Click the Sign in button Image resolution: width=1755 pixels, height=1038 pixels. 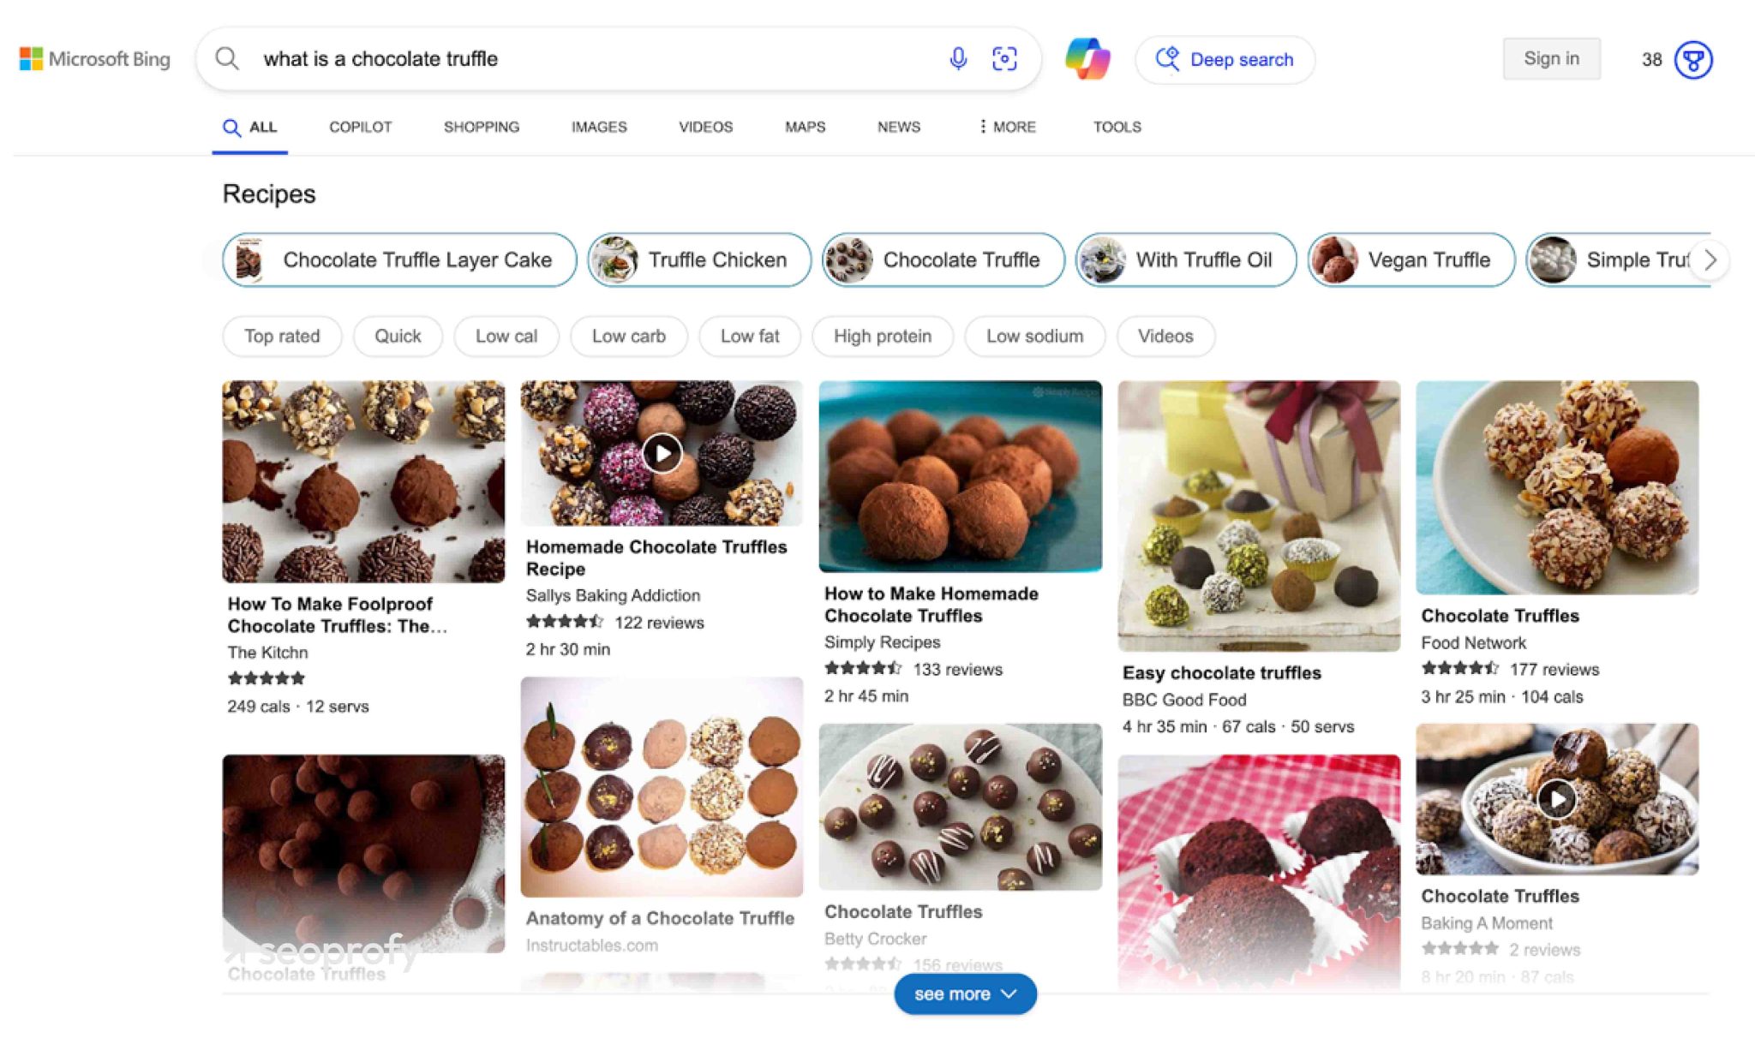click(x=1551, y=58)
